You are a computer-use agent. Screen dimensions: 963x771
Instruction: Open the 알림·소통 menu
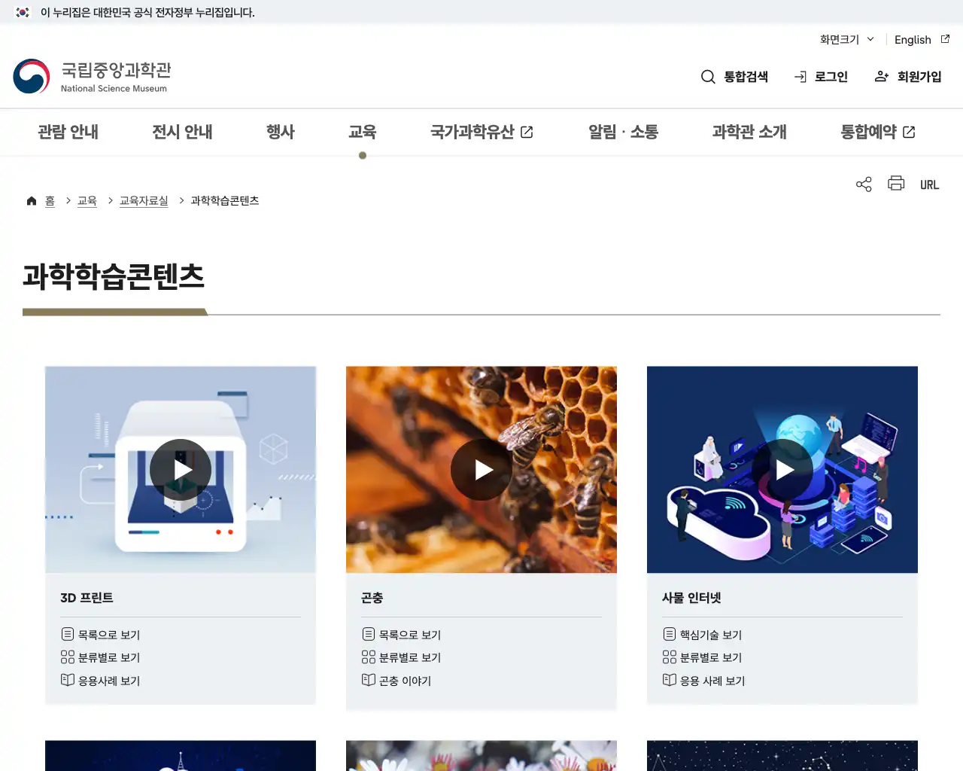tap(623, 131)
